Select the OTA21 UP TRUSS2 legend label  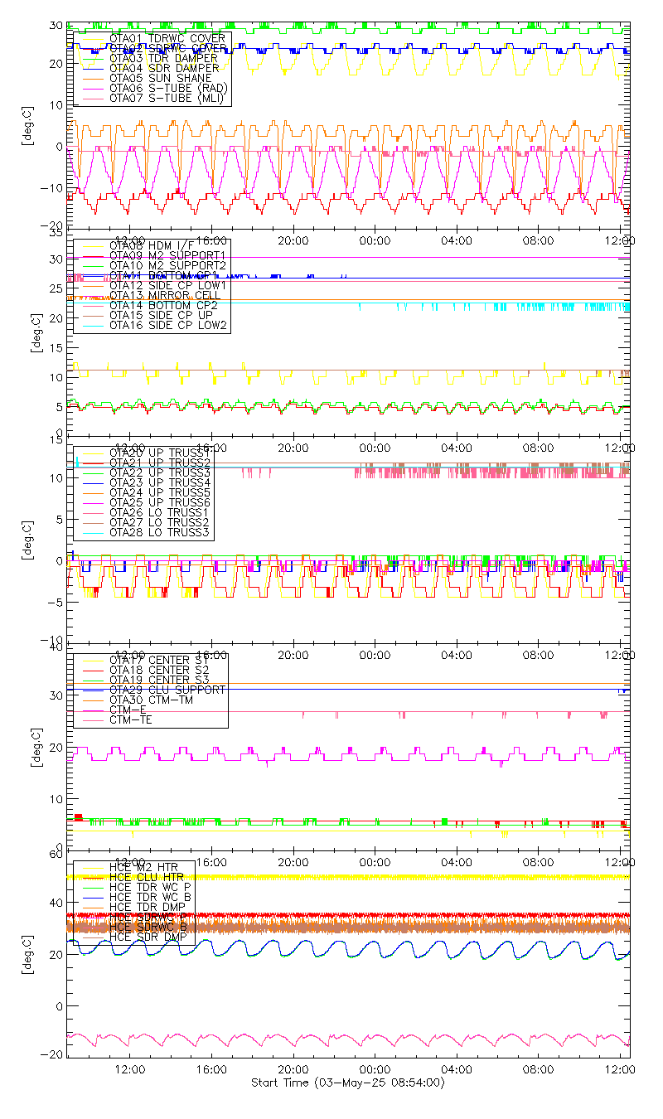(161, 463)
